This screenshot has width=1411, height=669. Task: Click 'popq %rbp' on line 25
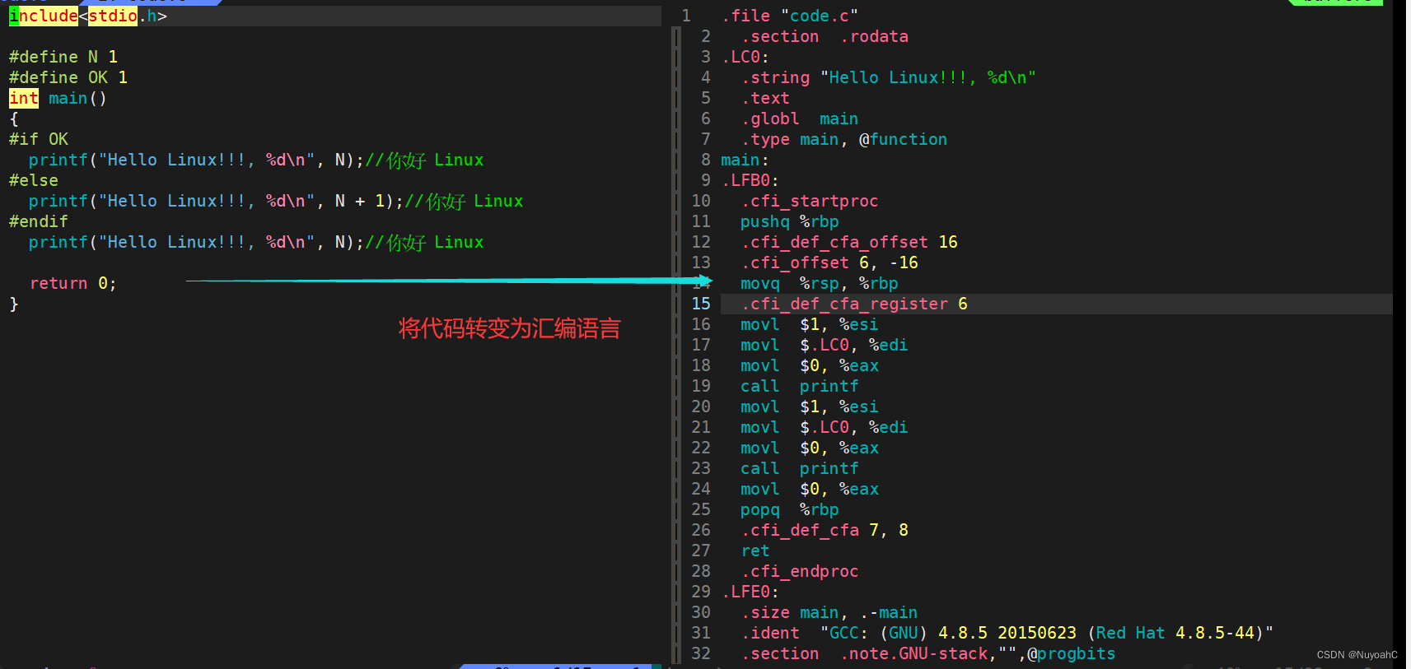790,509
